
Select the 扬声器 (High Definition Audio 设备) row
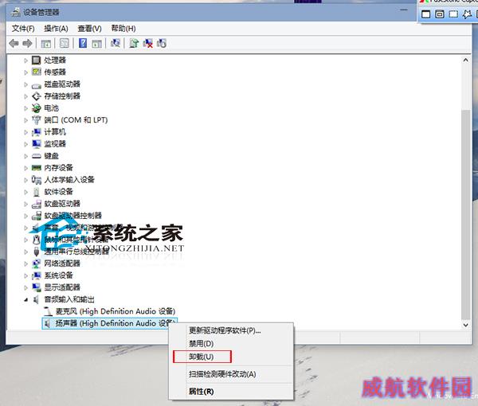click(x=109, y=323)
